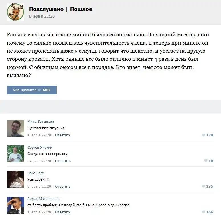Like Миша Васильев's comment heart icon
Image resolution: width=221 pixels, height=216 pixels.
tap(203, 135)
